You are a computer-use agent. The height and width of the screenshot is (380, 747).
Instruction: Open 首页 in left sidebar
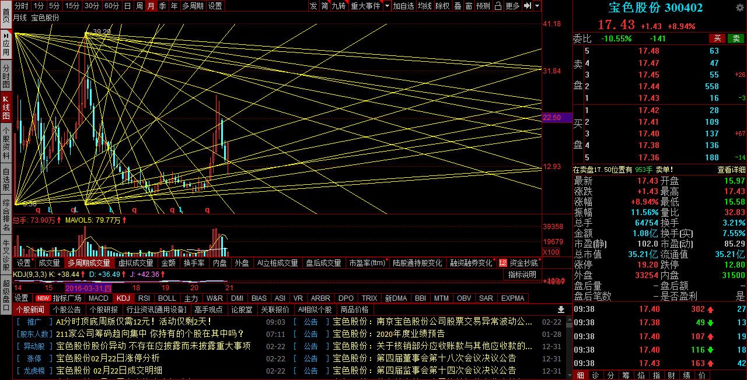pos(6,15)
